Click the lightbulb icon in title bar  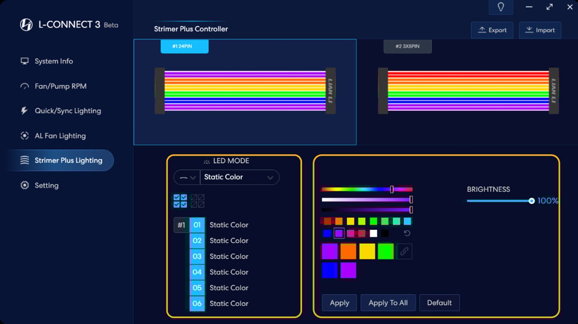point(501,7)
